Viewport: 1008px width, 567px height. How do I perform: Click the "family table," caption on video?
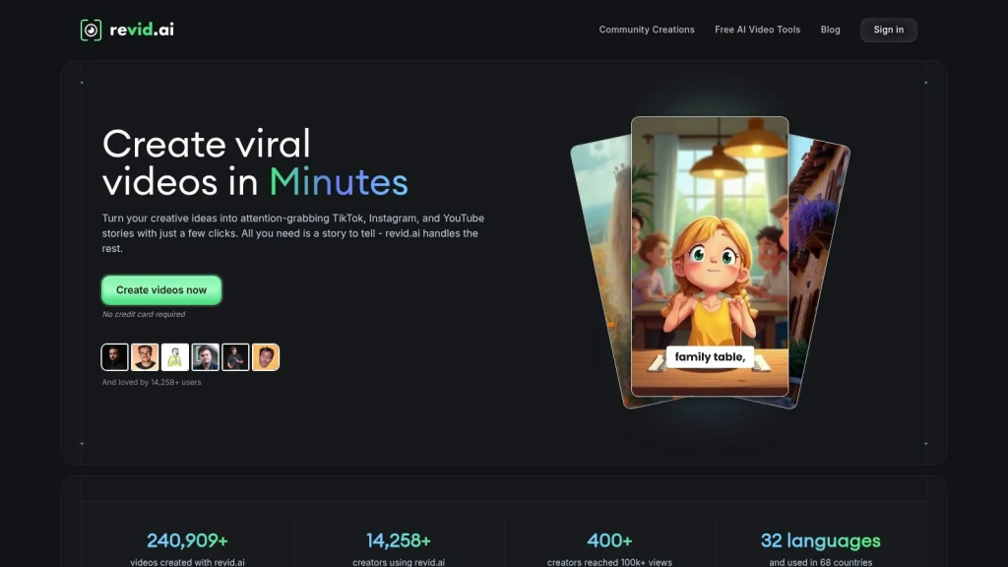[709, 357]
